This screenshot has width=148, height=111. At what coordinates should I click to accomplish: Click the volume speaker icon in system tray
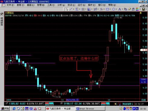coord(121,109)
